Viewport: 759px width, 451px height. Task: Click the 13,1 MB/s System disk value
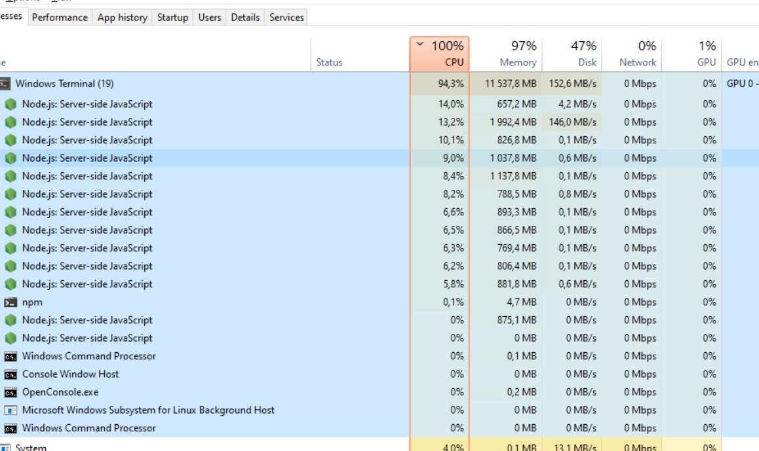[x=575, y=448]
